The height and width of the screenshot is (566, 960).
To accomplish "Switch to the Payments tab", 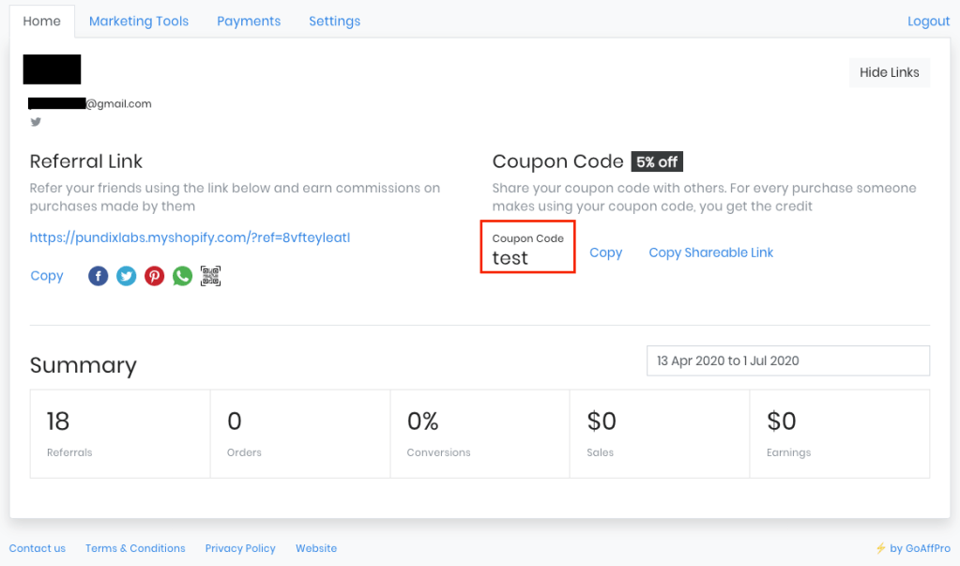I will (249, 21).
